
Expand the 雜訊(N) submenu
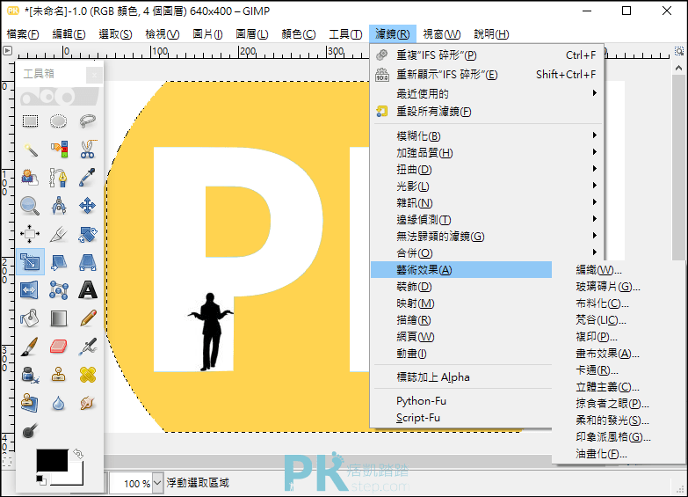(x=488, y=202)
